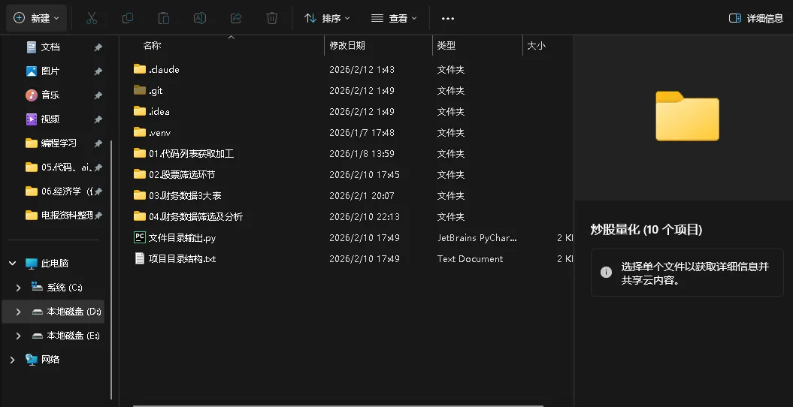Click the info icon in details pane
Image resolution: width=793 pixels, height=407 pixels.
pyautogui.click(x=606, y=273)
